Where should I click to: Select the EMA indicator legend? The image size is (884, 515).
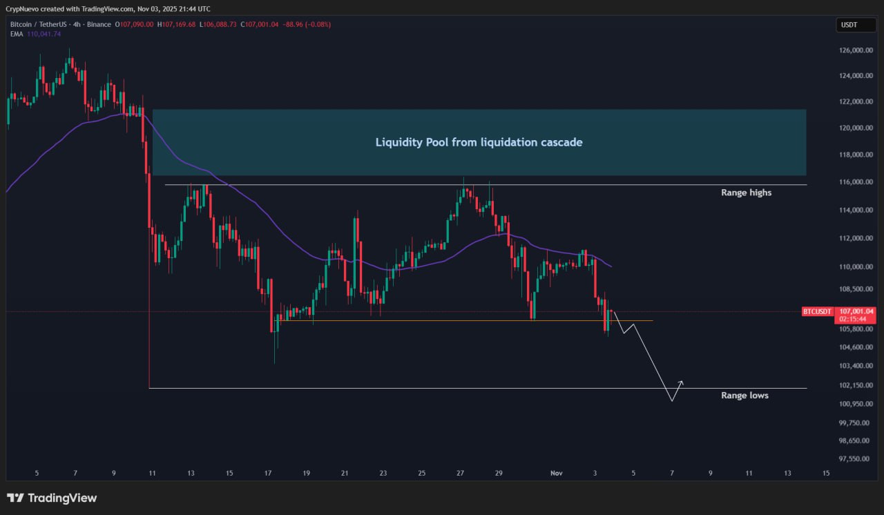[x=16, y=34]
